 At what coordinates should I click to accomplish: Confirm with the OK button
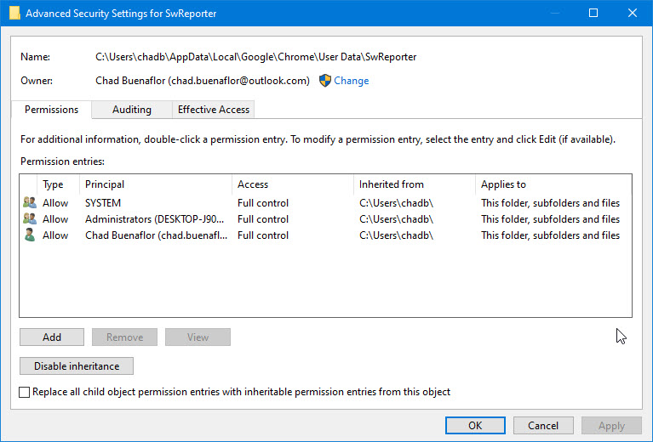pos(475,425)
